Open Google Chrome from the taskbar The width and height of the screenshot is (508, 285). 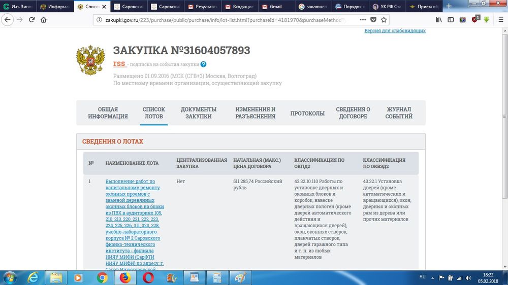pyautogui.click(x=102, y=277)
